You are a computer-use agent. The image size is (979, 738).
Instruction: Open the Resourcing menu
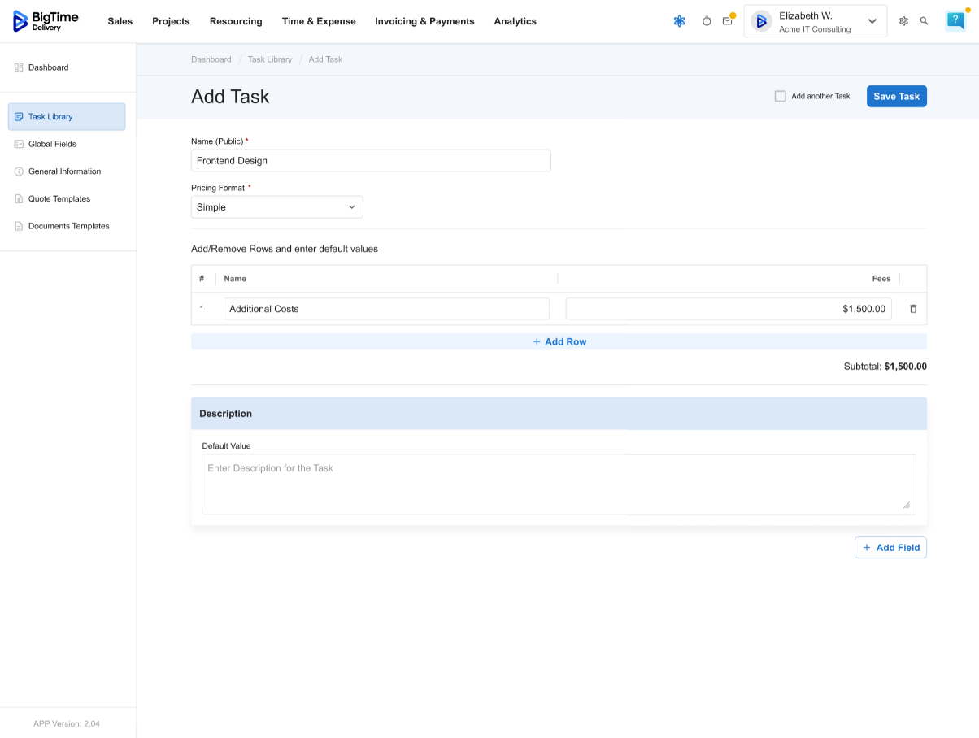coord(236,21)
